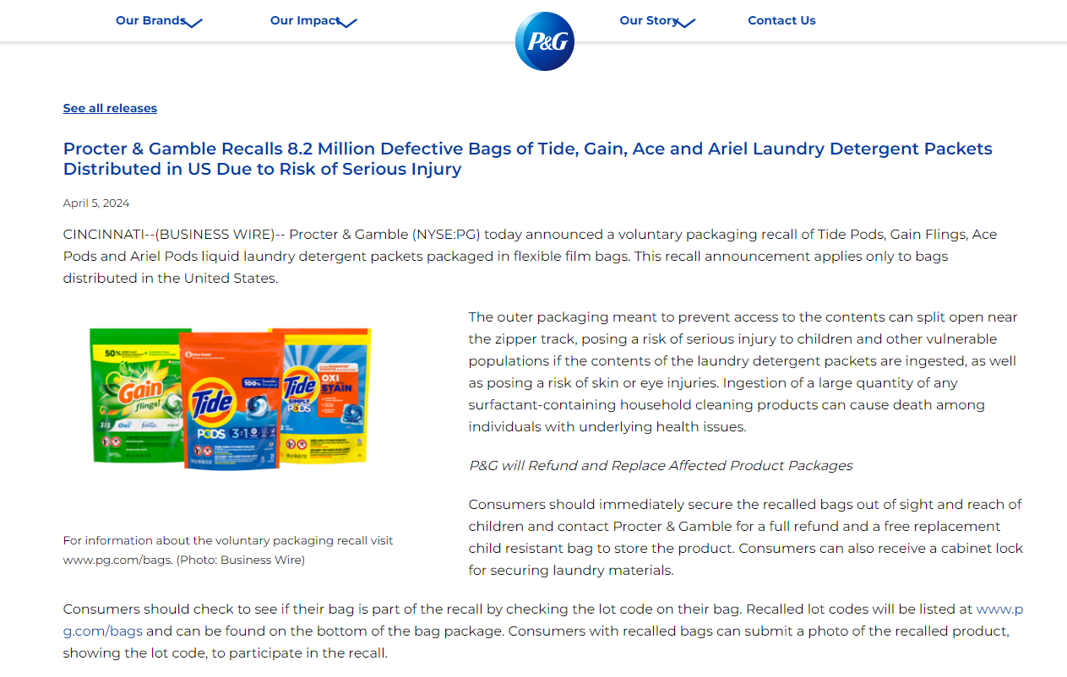Go to the Contact Us page
The width and height of the screenshot is (1067, 677).
click(781, 20)
